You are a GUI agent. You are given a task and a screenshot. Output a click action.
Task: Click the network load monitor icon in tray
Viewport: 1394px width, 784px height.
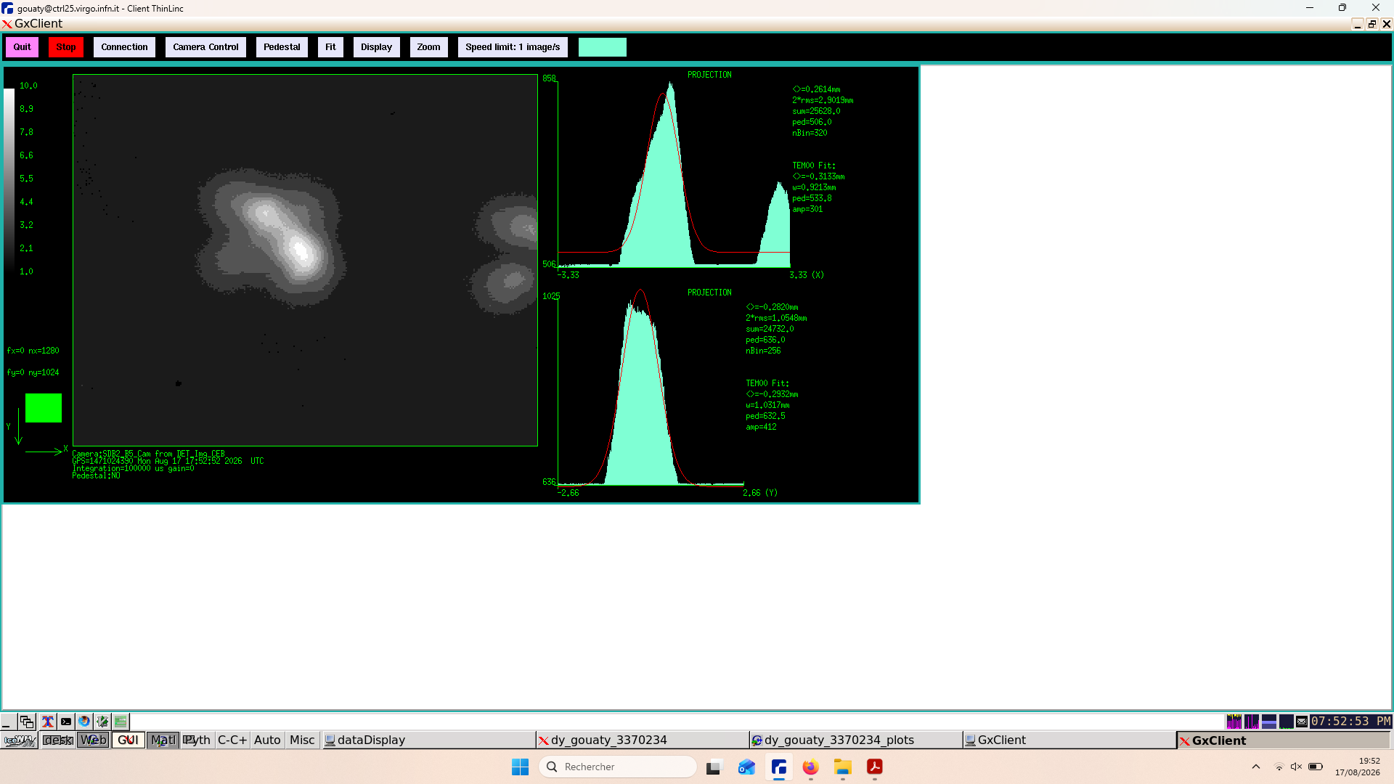1251,722
